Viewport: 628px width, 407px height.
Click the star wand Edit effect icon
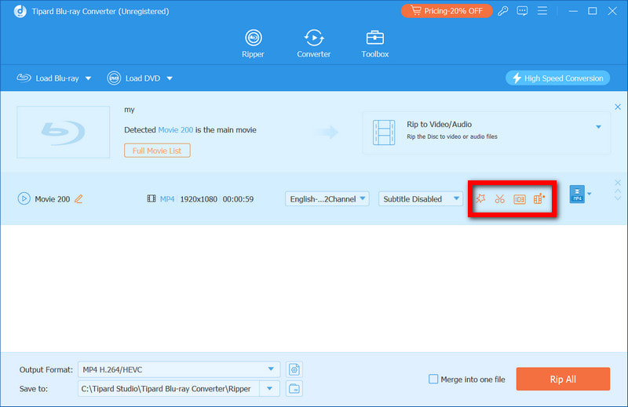(480, 198)
